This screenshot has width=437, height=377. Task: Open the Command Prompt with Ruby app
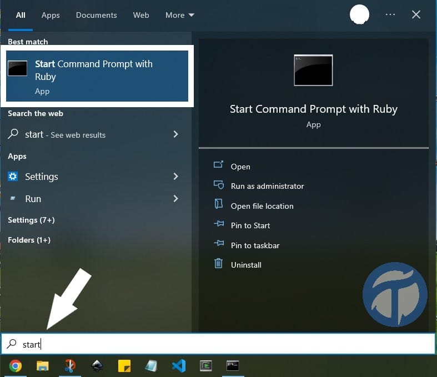(x=240, y=167)
